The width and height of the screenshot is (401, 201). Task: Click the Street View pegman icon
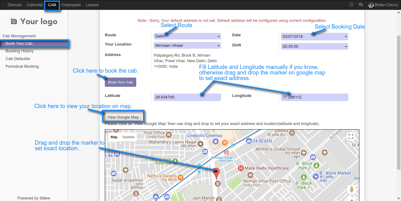(x=351, y=190)
